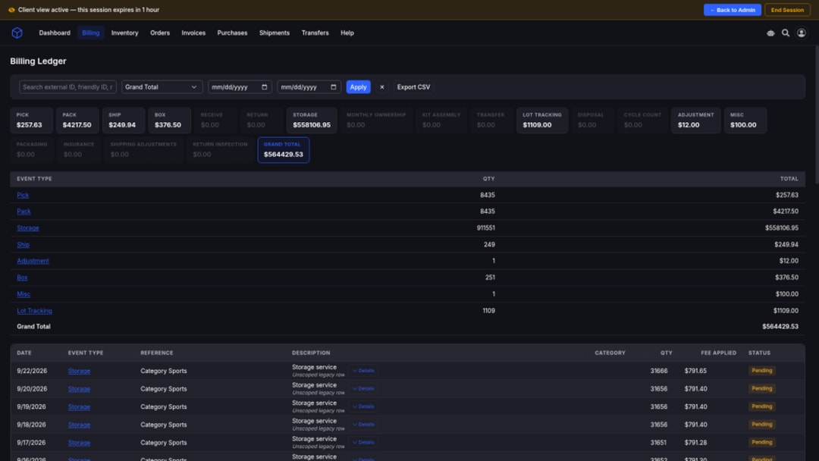Open the Pick event type link
Viewport: 819px width, 461px height.
click(23, 195)
